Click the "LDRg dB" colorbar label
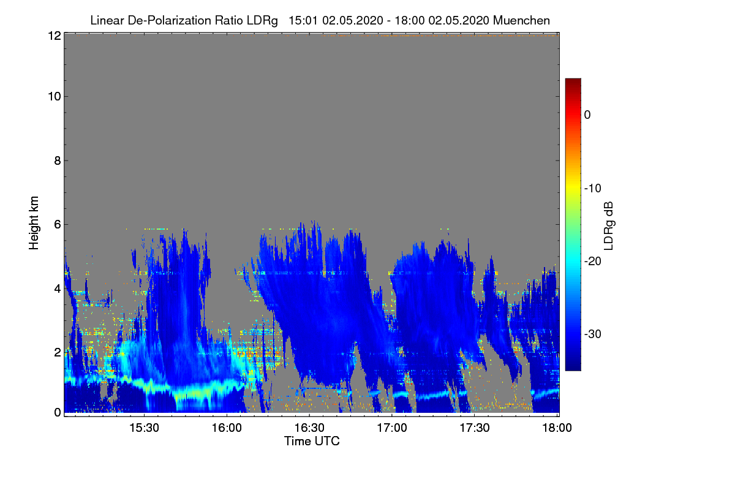Viewport: 735px width, 490px height. point(608,225)
